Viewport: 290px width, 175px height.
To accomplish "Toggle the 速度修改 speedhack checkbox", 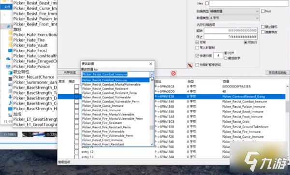I will pos(262,32).
